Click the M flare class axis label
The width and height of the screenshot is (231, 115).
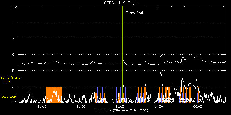point(13,38)
